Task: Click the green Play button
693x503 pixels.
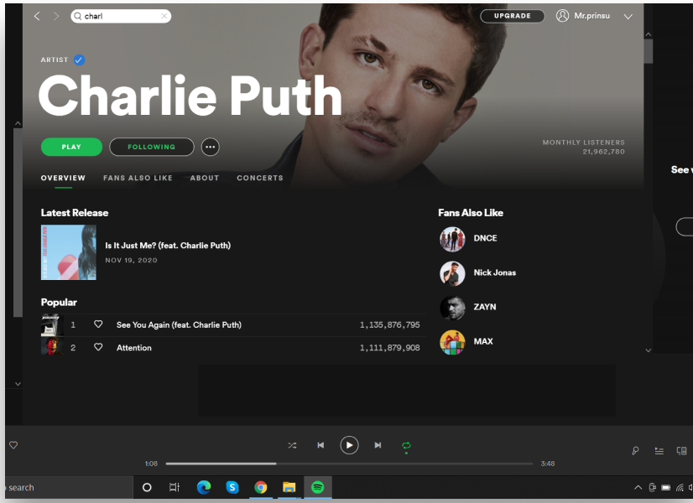Action: [x=71, y=147]
